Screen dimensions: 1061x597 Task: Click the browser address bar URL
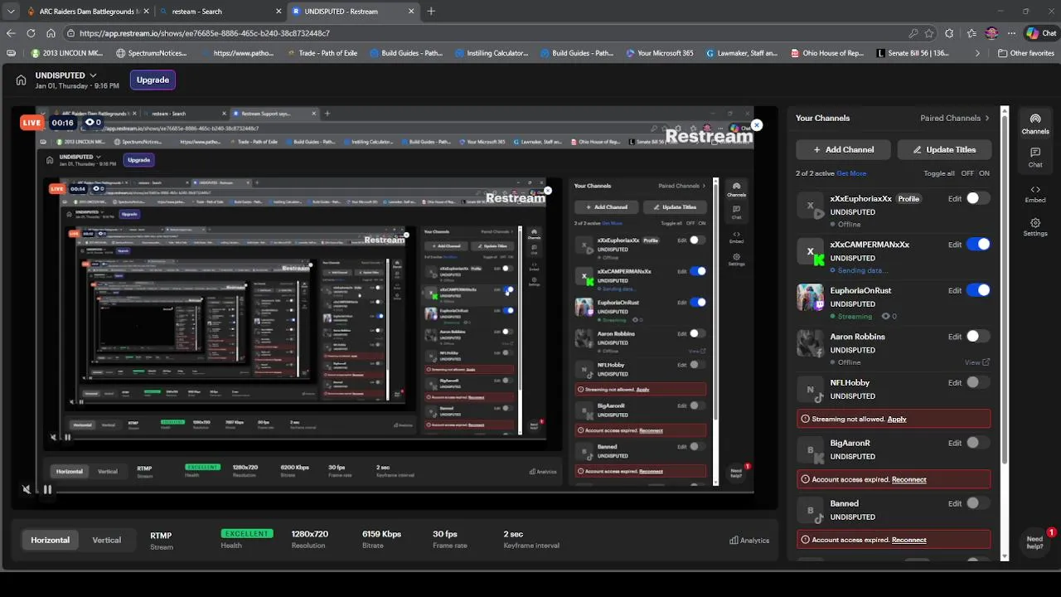(204, 33)
